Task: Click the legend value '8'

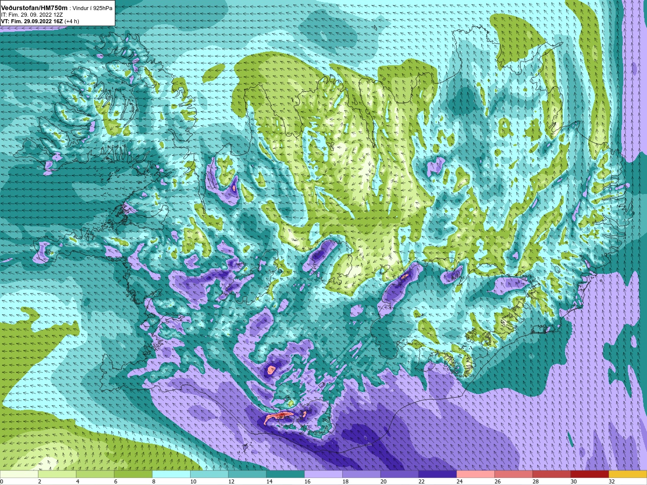Action: point(154,482)
